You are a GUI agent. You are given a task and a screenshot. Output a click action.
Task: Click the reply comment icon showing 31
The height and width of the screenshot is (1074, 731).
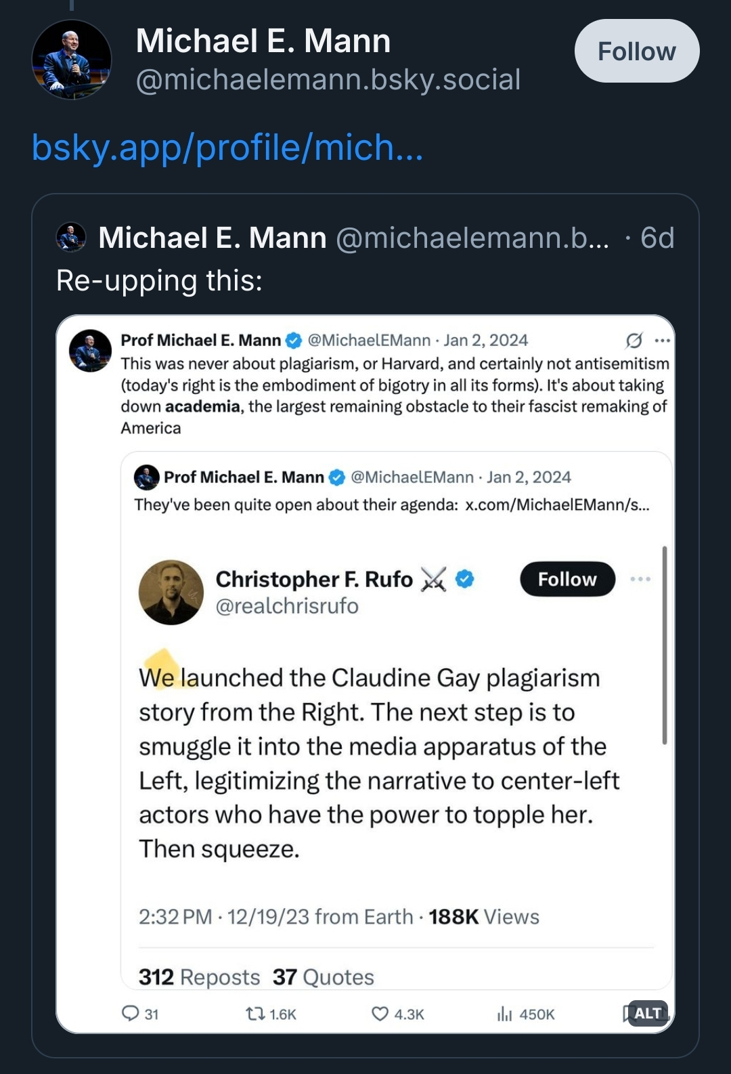tap(131, 1014)
